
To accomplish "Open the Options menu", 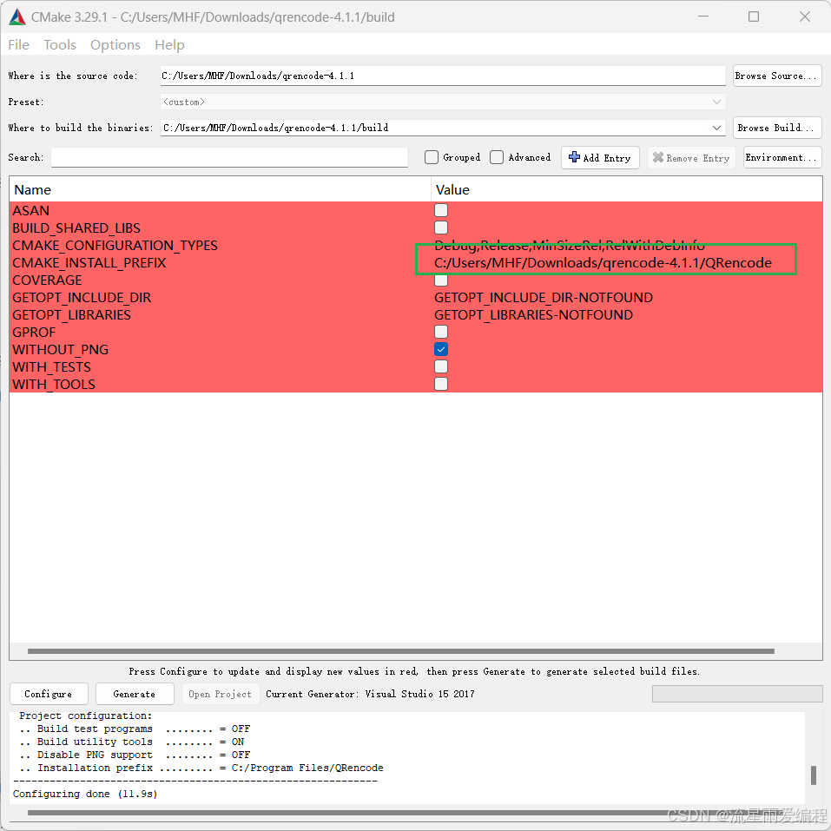I will click(x=115, y=45).
